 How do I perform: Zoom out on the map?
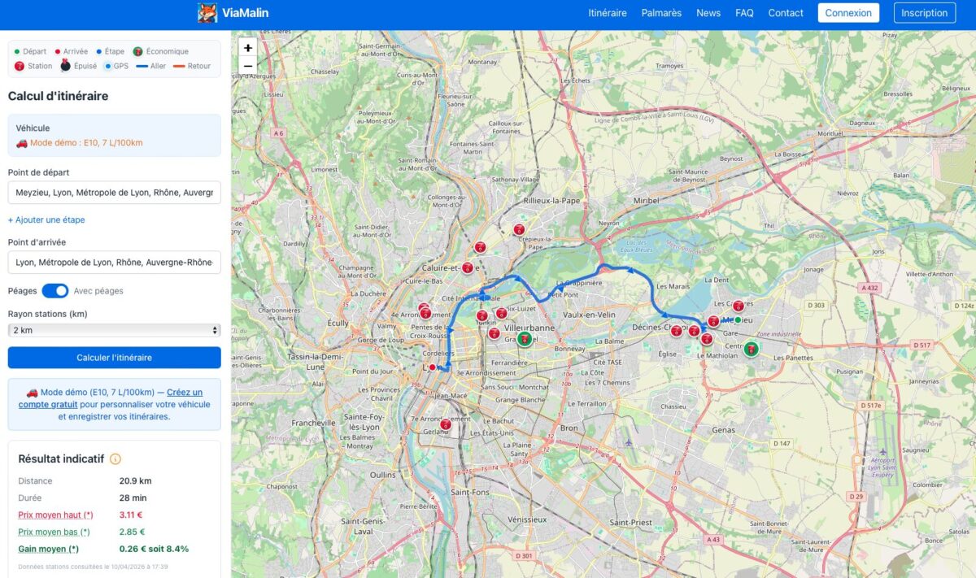pos(248,66)
